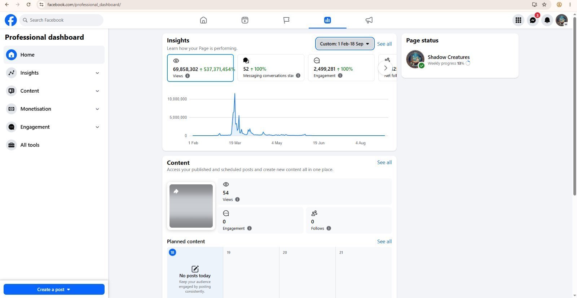This screenshot has width=577, height=298.
Task: Select day 21 in planned content calendar
Action: tap(341, 253)
